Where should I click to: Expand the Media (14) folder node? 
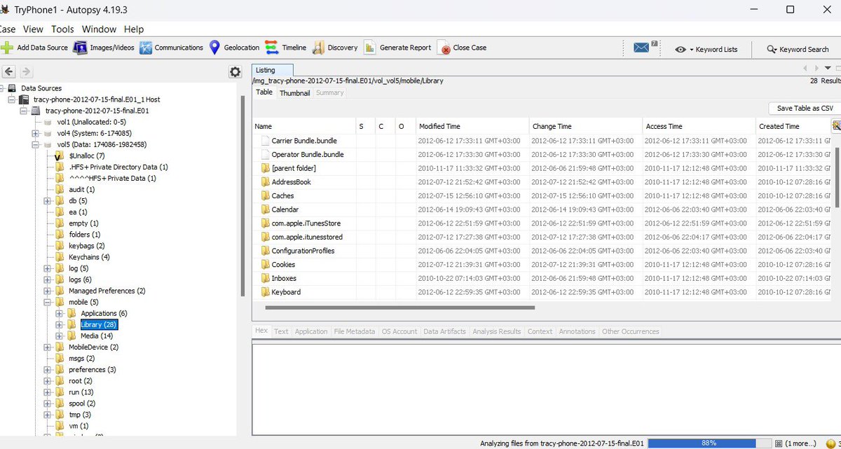(x=59, y=336)
